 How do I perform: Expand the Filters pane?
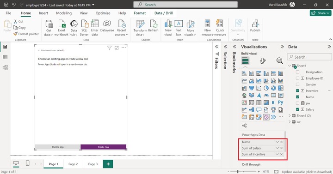coord(216,47)
